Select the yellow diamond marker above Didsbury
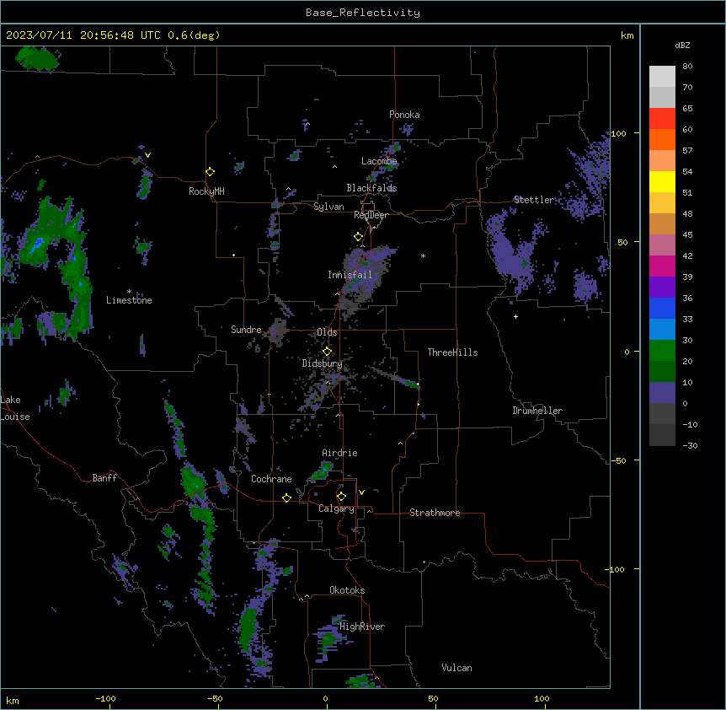 [327, 351]
